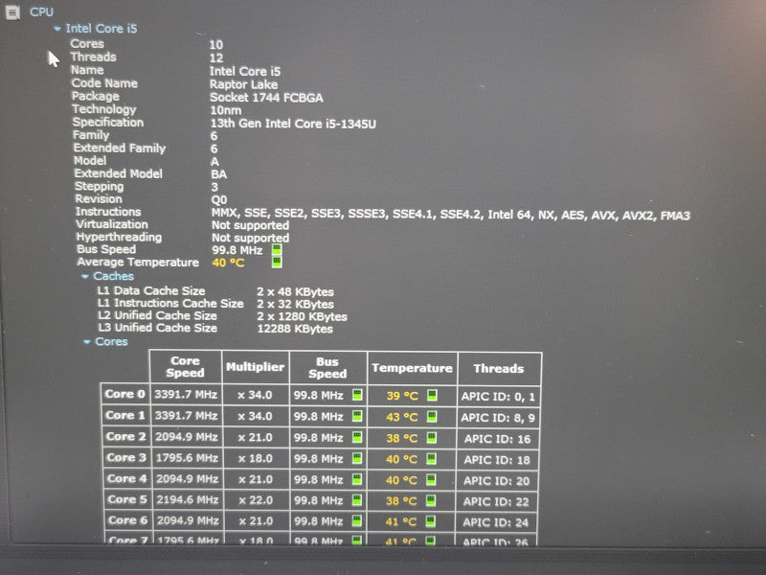
Task: Click Core 1 temperature graph icon
Action: (x=432, y=417)
